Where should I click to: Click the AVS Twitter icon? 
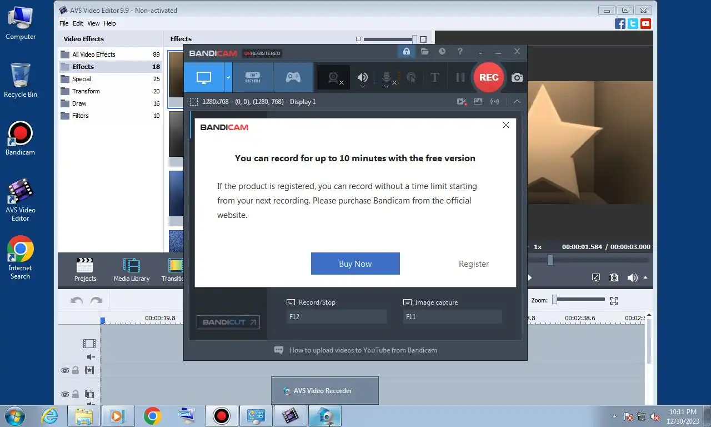tap(633, 23)
